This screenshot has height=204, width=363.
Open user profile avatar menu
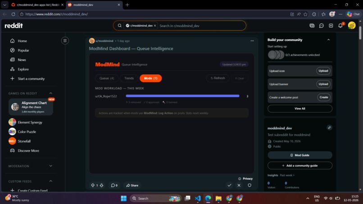pos(351,26)
